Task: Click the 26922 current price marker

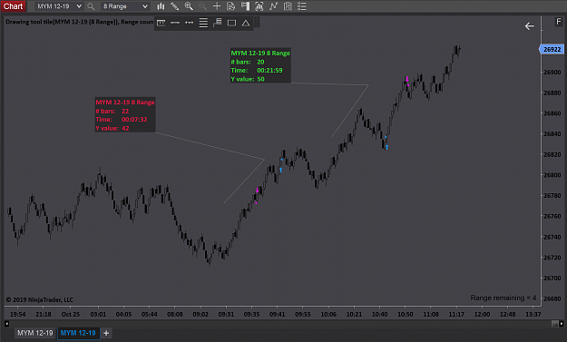Action: pos(552,49)
